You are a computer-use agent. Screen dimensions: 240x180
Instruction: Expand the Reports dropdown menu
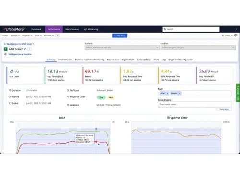(49, 36)
